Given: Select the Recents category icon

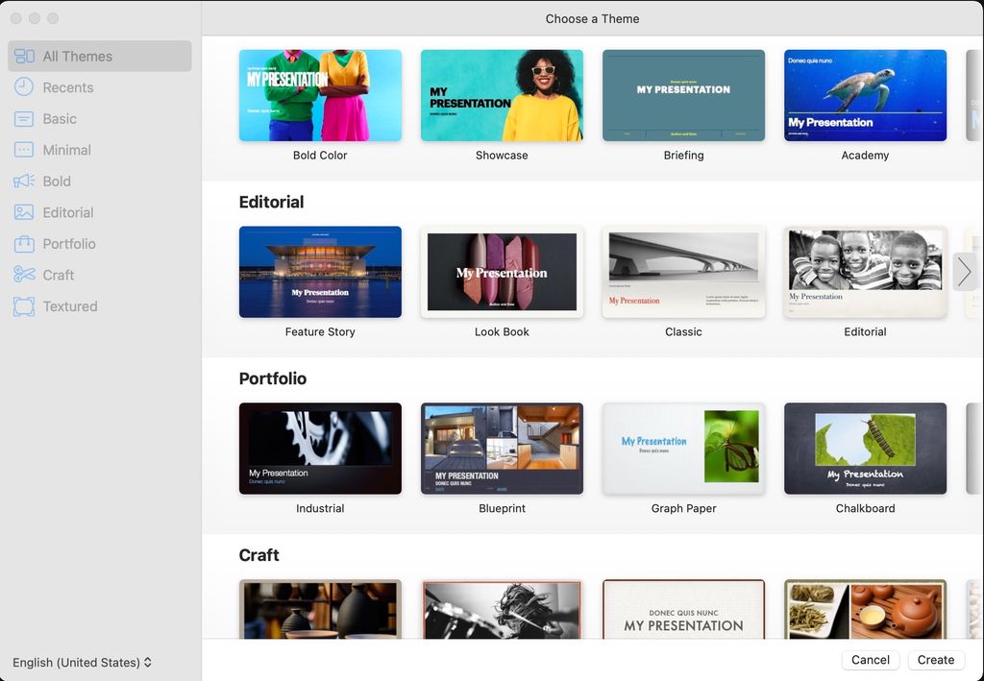Looking at the screenshot, I should pos(26,86).
